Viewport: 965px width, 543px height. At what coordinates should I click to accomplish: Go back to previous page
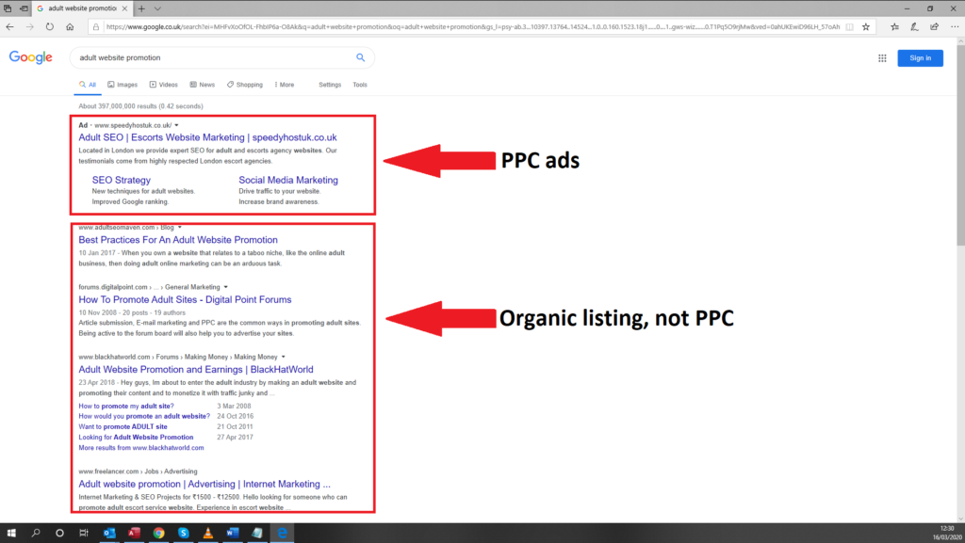9,26
